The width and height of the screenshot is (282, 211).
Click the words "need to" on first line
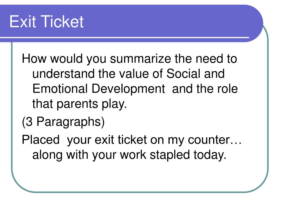click(216, 59)
